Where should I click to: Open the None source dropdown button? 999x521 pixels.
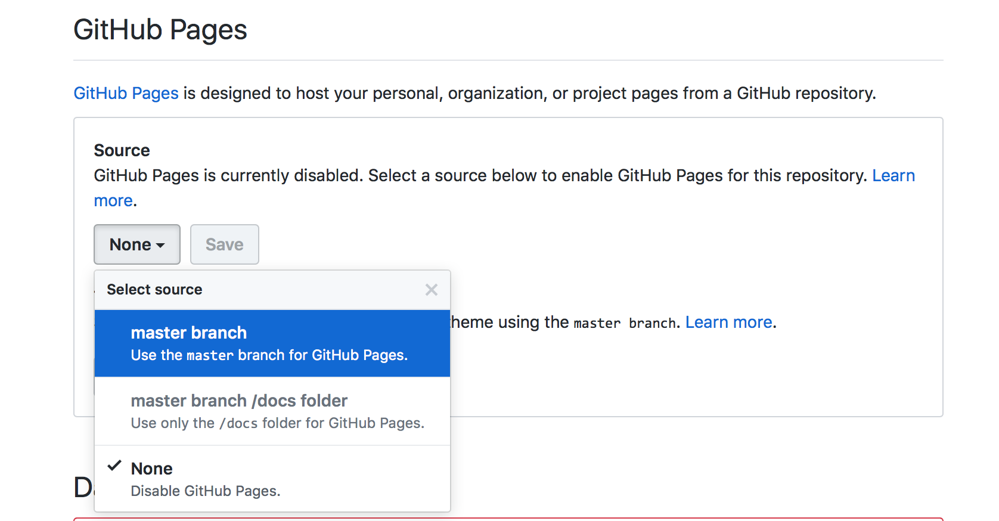pyautogui.click(x=136, y=244)
